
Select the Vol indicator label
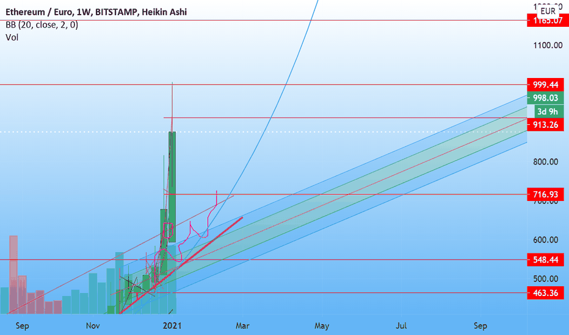pyautogui.click(x=12, y=37)
